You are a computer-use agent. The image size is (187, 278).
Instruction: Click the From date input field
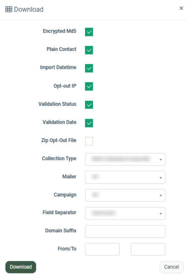tap(102, 249)
